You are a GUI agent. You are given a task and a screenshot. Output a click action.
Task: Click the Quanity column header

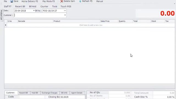[125, 21]
